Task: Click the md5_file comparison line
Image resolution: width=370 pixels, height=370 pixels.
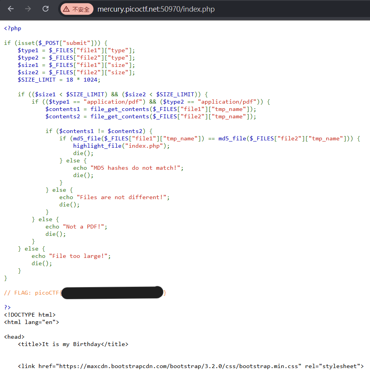Action: [x=210, y=138]
